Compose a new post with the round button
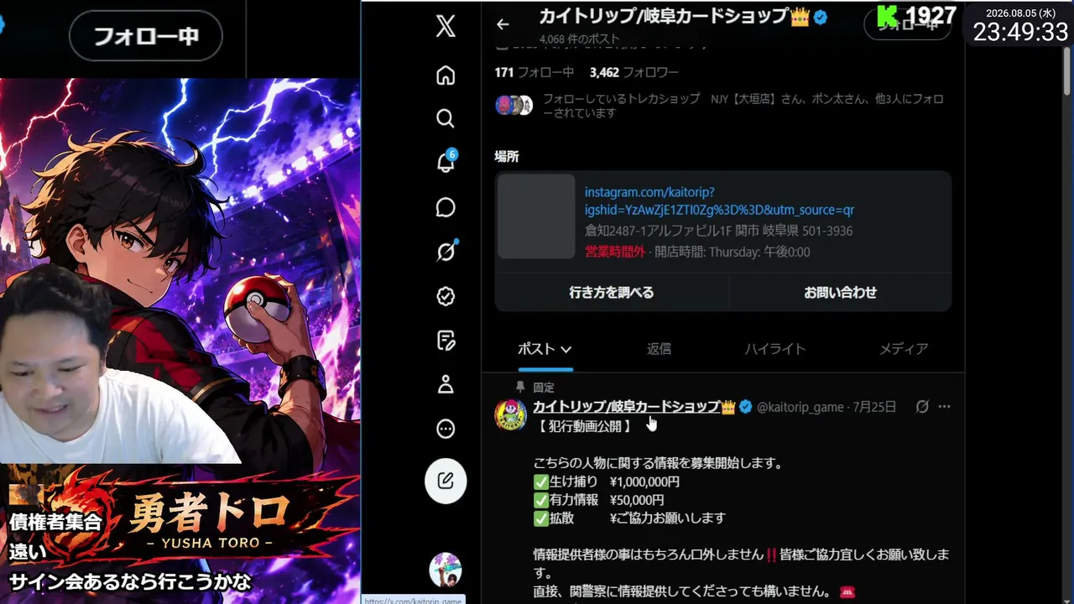 tap(446, 481)
